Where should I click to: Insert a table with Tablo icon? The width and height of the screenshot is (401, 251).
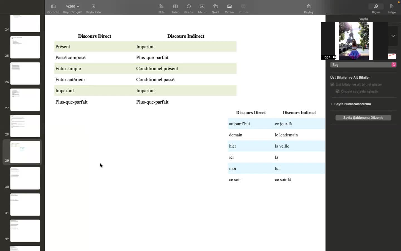175,6
